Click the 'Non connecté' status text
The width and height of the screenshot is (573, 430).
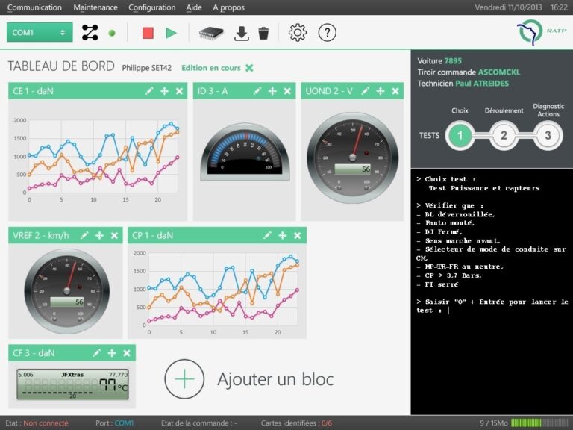click(46, 423)
